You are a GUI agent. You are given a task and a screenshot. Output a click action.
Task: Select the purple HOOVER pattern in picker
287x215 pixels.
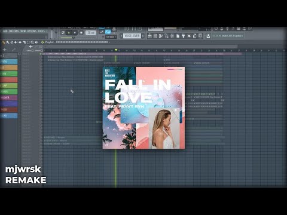pyautogui.click(x=8, y=97)
